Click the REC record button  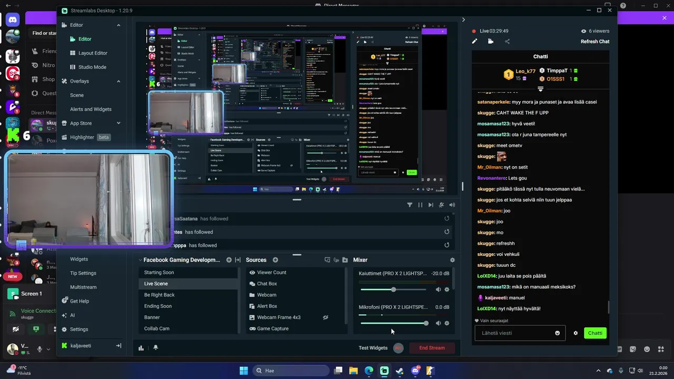(399, 348)
